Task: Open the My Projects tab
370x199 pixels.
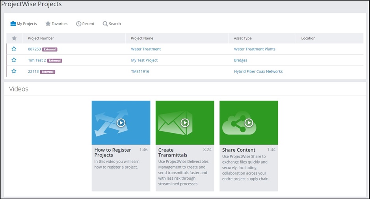Action: coord(24,24)
